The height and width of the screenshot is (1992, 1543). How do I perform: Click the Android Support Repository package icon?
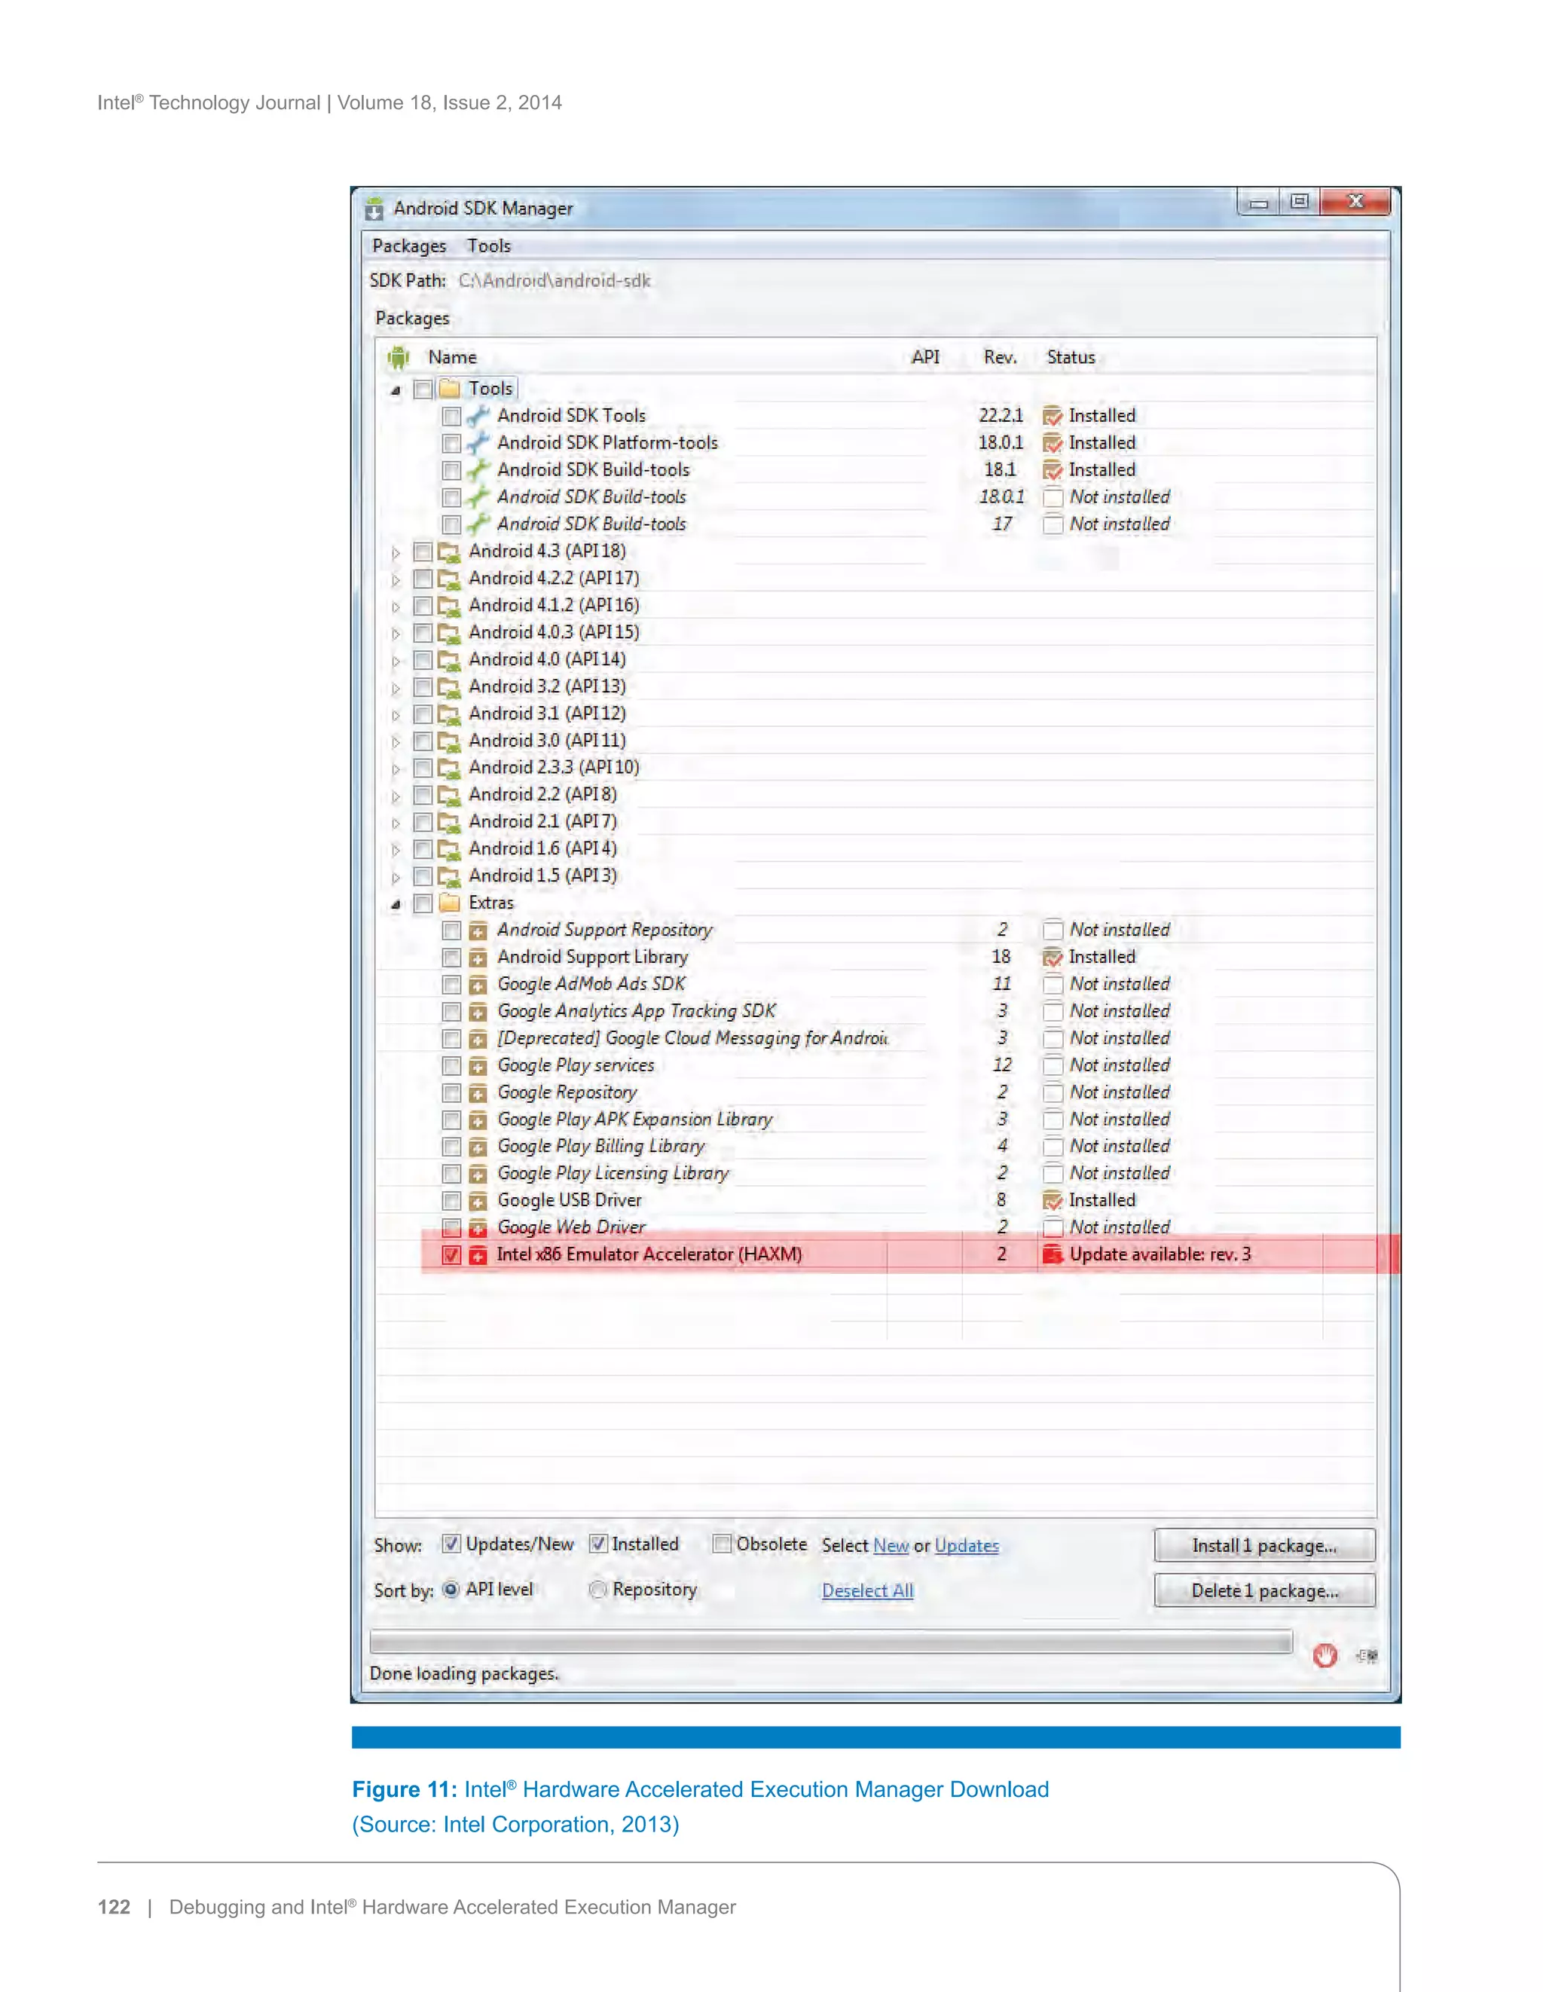pos(478,930)
